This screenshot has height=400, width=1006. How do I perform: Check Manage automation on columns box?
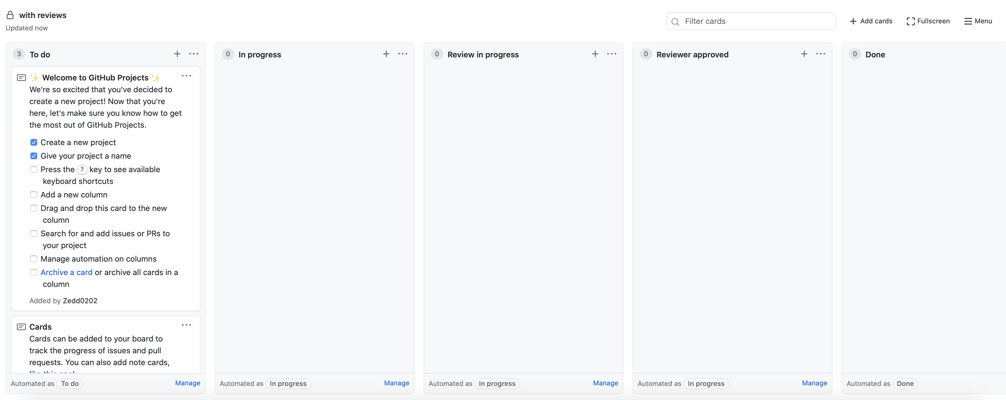[x=34, y=259]
